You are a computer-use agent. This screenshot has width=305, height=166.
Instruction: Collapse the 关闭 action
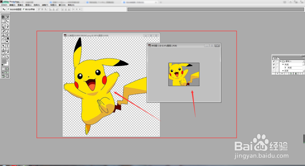(283, 64)
